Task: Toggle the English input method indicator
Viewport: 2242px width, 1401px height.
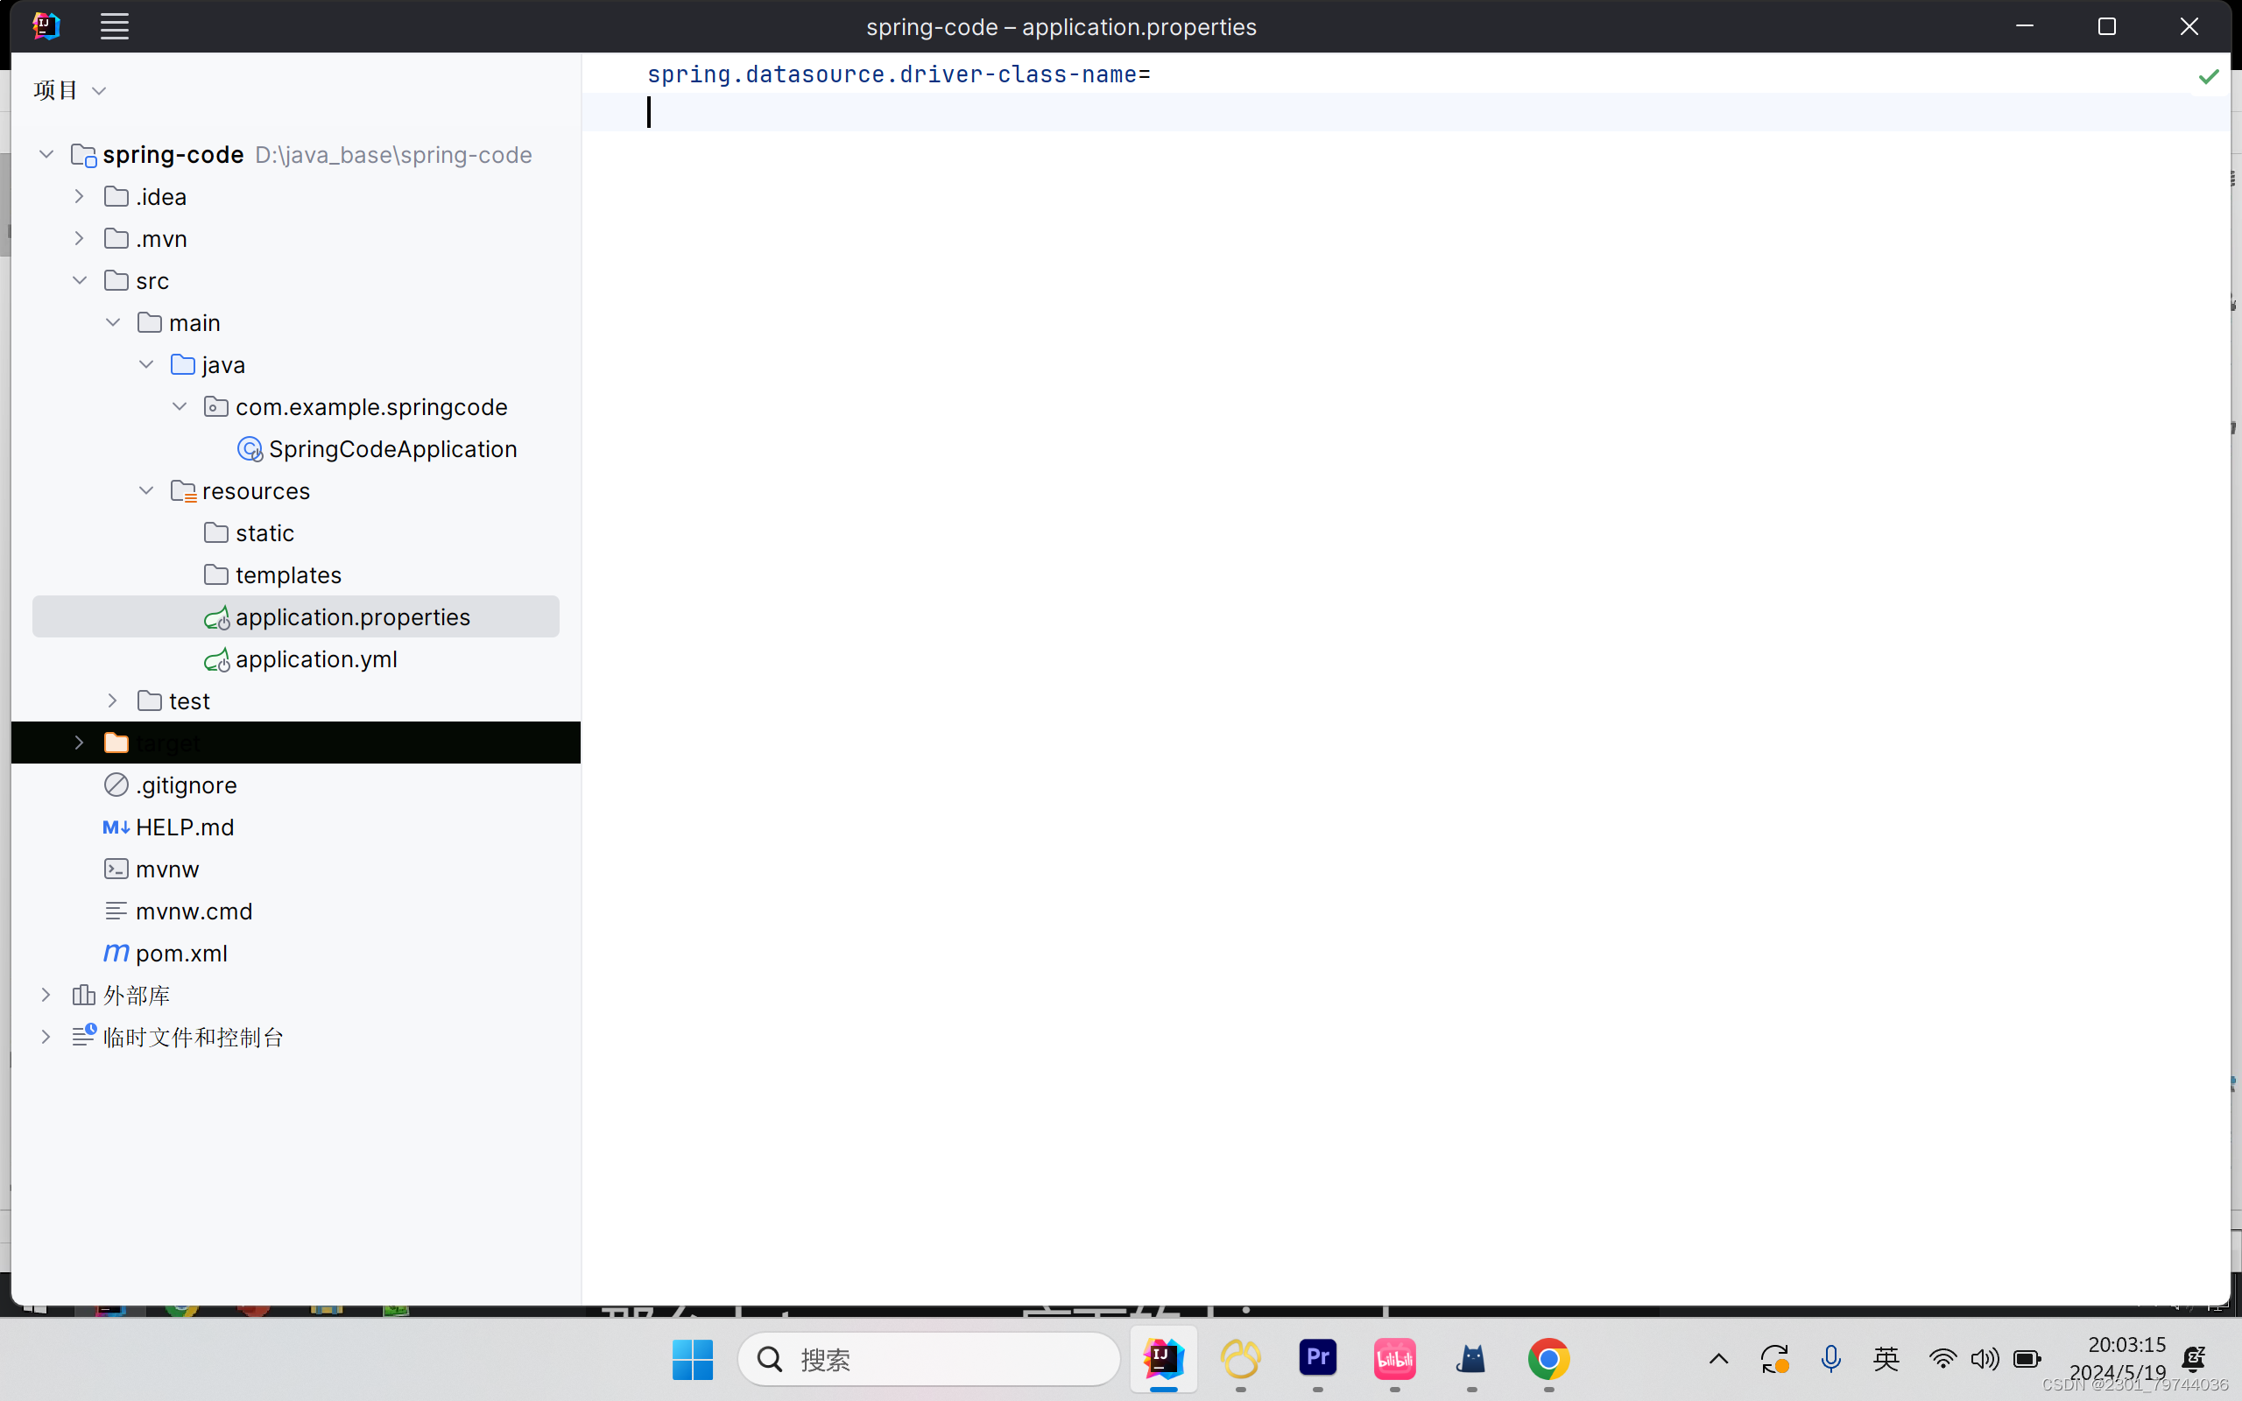Action: coord(1886,1358)
